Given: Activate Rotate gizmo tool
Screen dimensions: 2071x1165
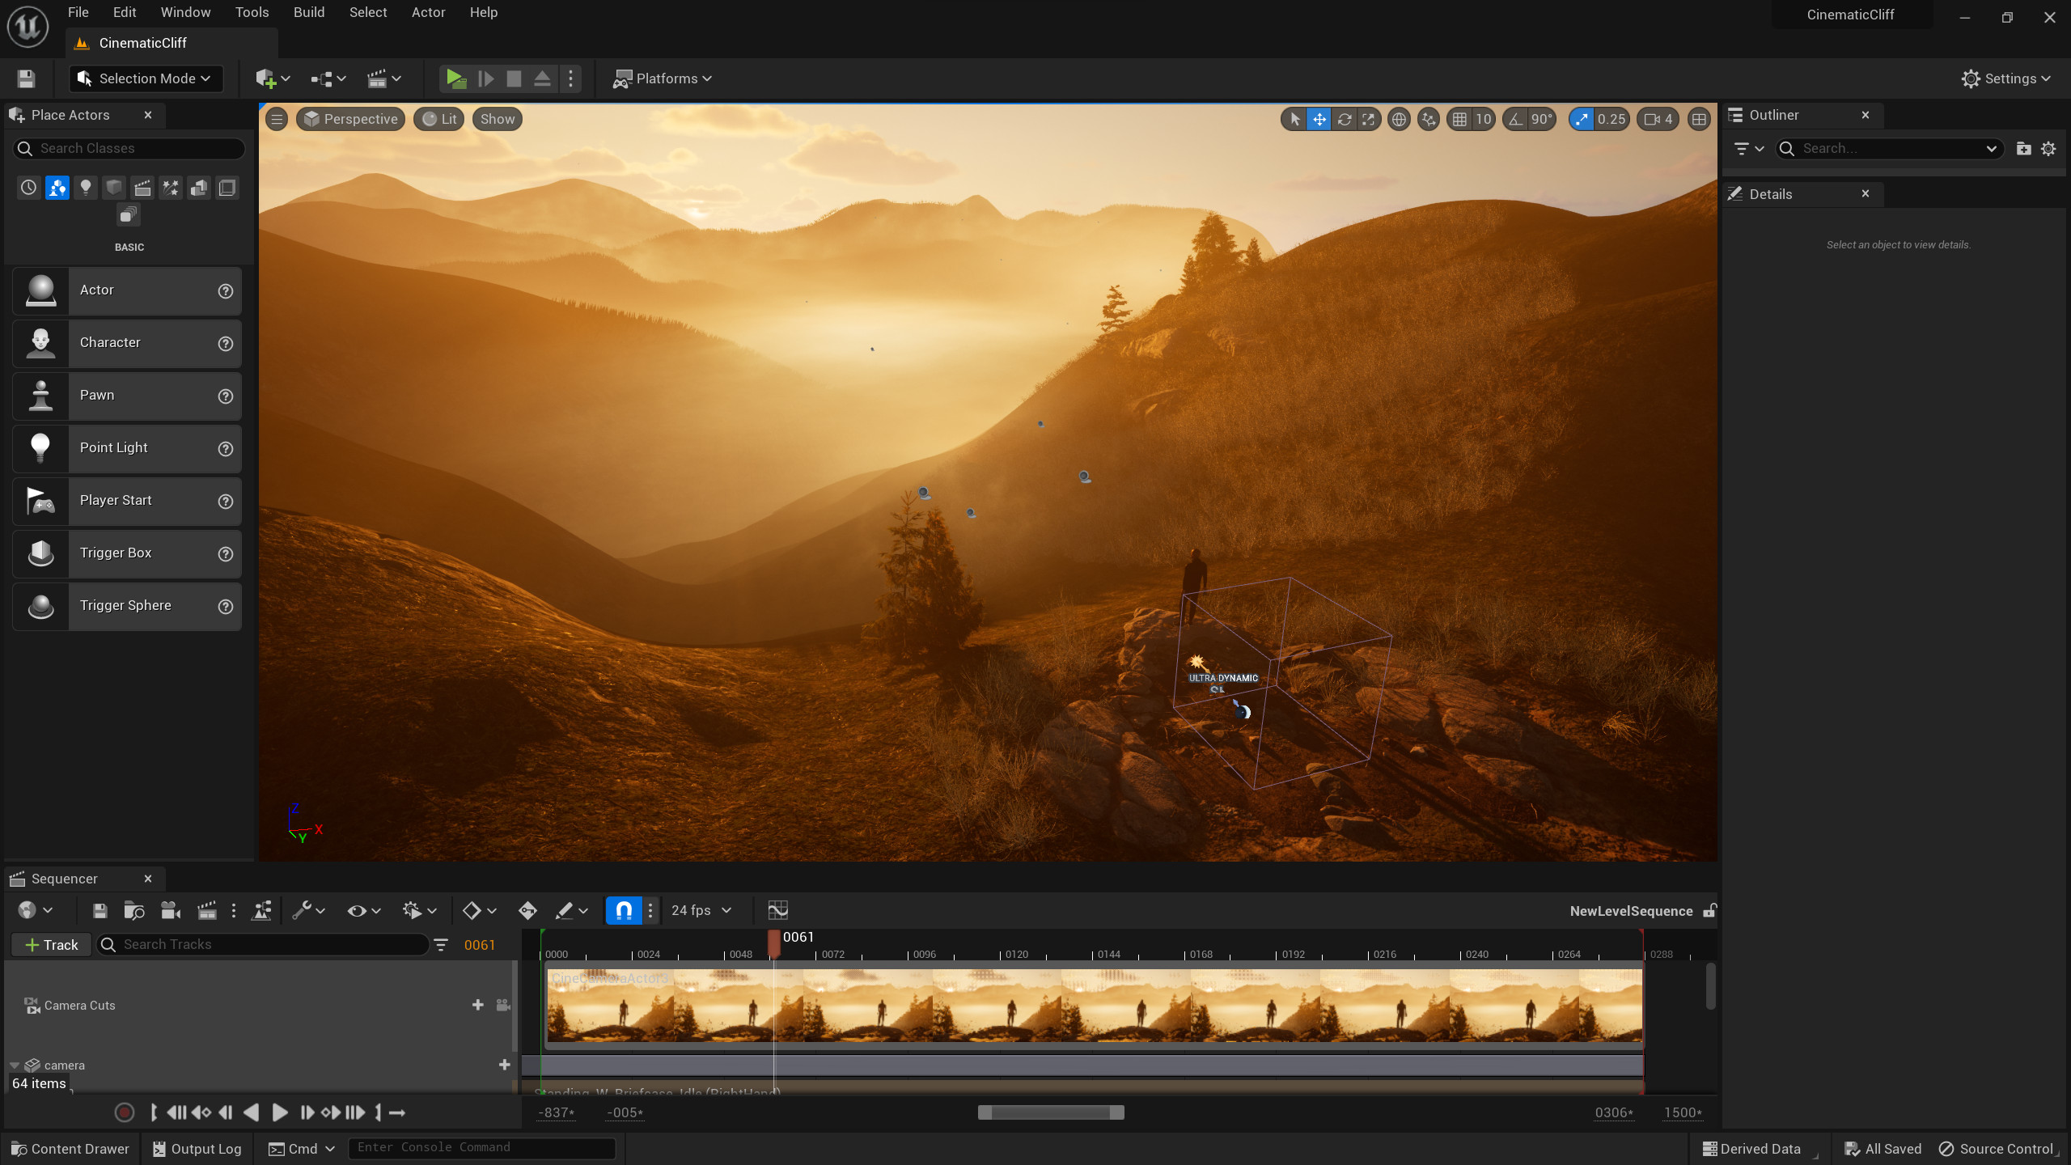Looking at the screenshot, I should [1344, 119].
